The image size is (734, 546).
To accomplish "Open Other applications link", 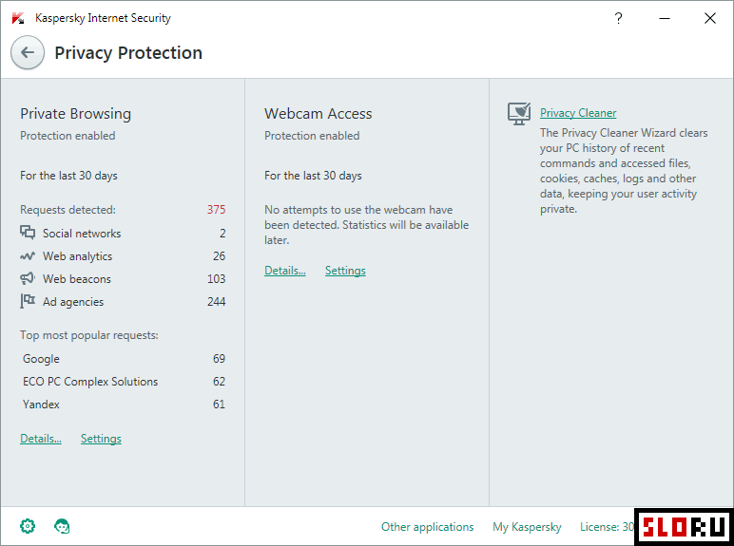I will [x=428, y=527].
